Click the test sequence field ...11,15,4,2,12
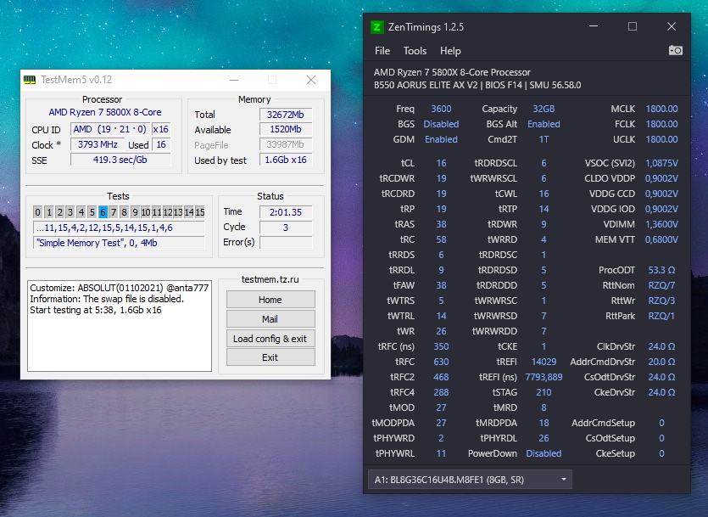The width and height of the screenshot is (708, 517). (x=119, y=228)
